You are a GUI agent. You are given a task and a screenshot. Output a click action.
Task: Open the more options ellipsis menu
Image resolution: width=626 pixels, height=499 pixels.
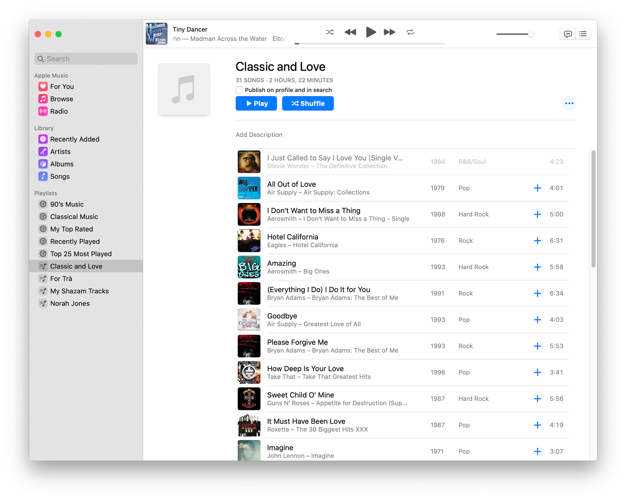click(569, 103)
